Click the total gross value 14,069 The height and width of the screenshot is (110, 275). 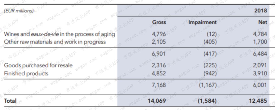157,101
